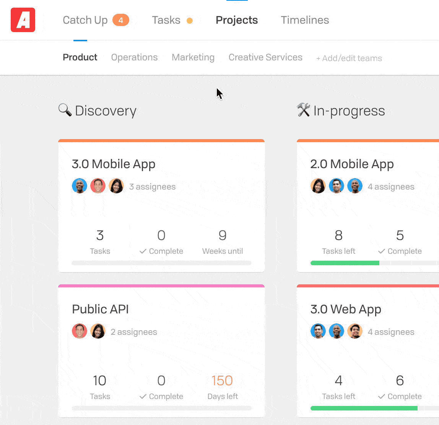Click the In-progress tools icon
Viewport: 439px width, 425px height.
tap(304, 110)
